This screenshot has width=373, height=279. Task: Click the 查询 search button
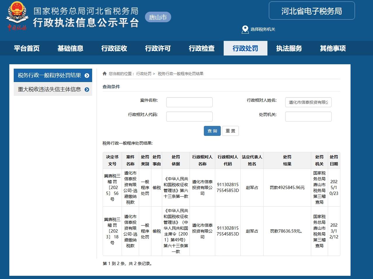click(x=212, y=131)
